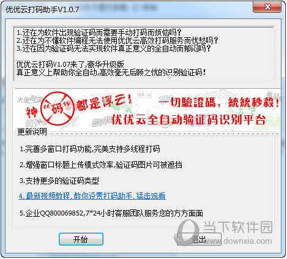Click the 当下软件园 watermark logo
287x259 pixels.
[x=223, y=231]
